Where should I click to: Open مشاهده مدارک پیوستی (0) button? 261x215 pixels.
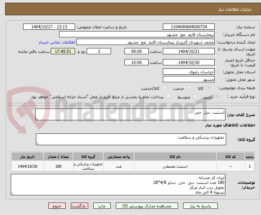147,206
